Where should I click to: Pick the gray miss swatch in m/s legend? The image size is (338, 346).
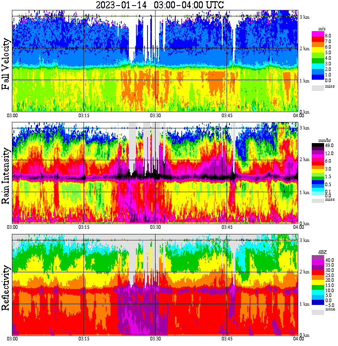(318, 88)
